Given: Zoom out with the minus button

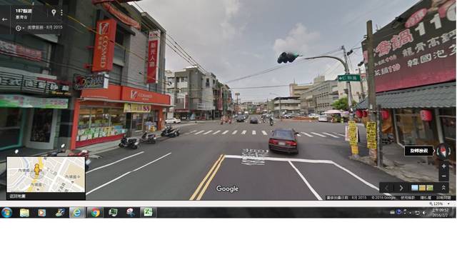Looking at the screenshot, I should [443, 176].
